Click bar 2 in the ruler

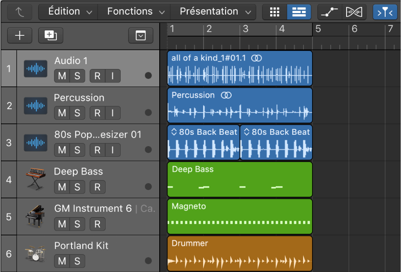point(209,29)
